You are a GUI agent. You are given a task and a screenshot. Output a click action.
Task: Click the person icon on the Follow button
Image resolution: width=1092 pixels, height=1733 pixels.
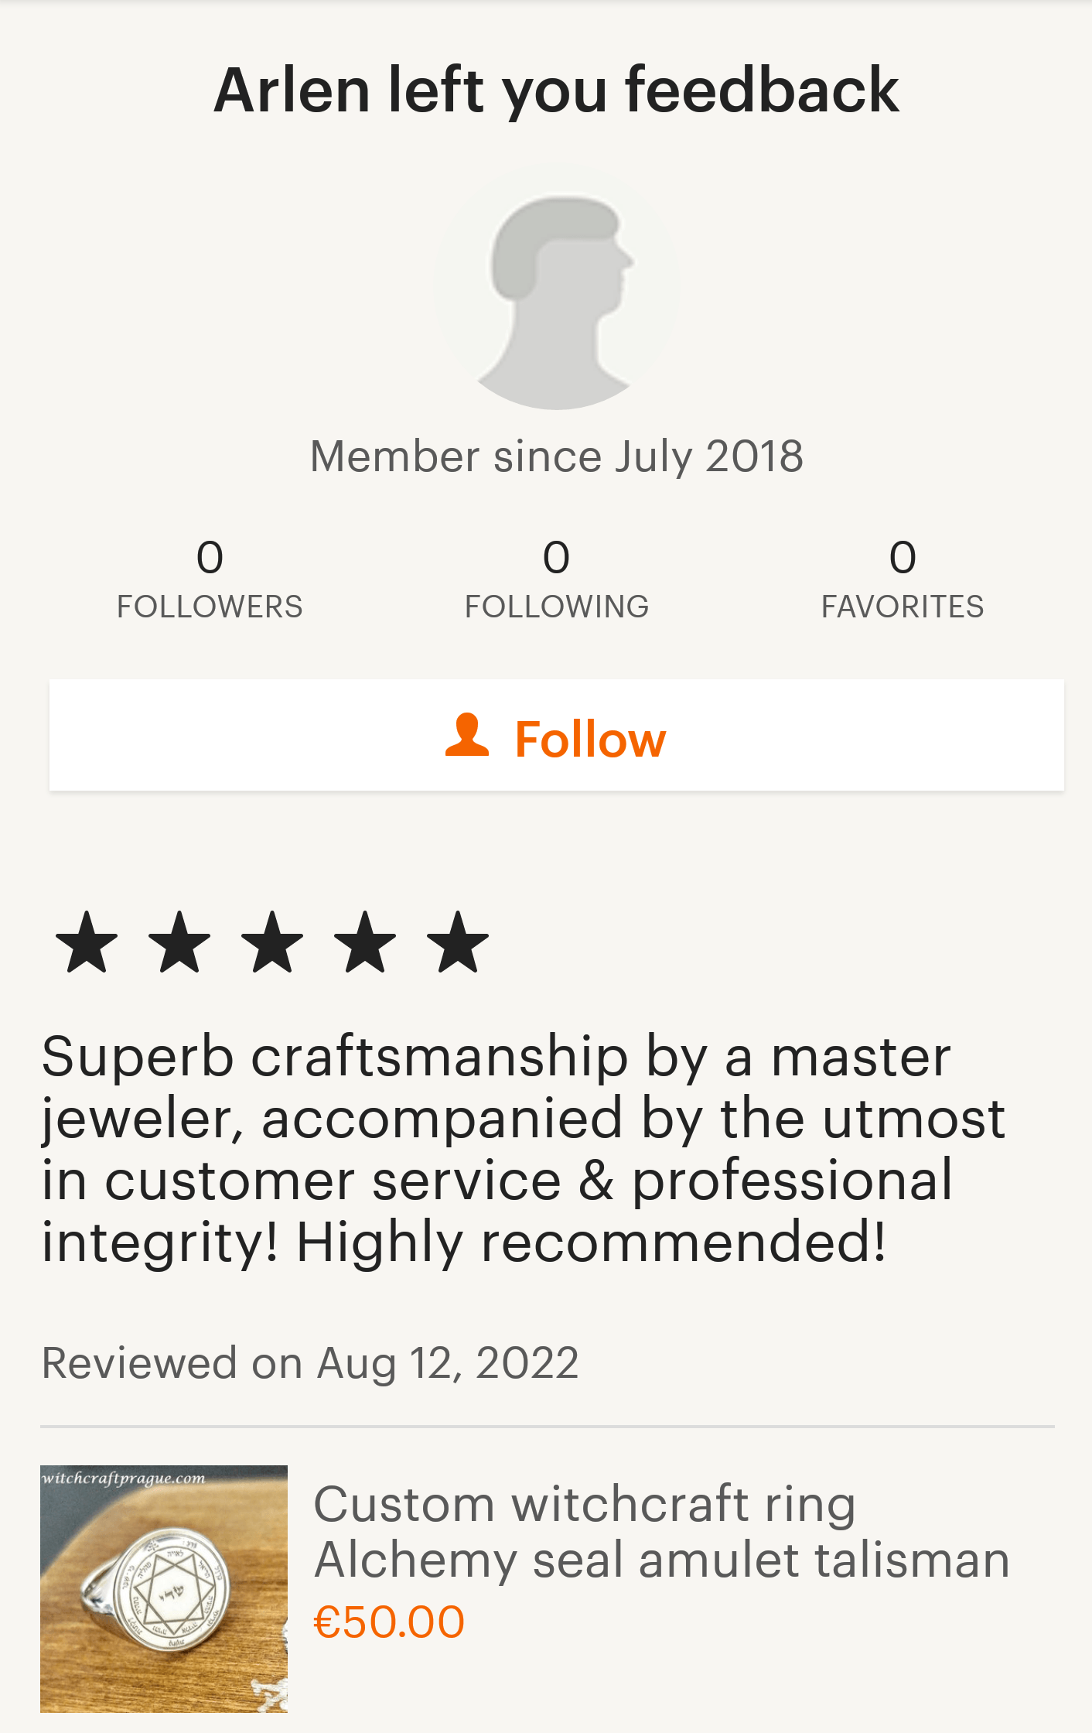[x=467, y=735]
